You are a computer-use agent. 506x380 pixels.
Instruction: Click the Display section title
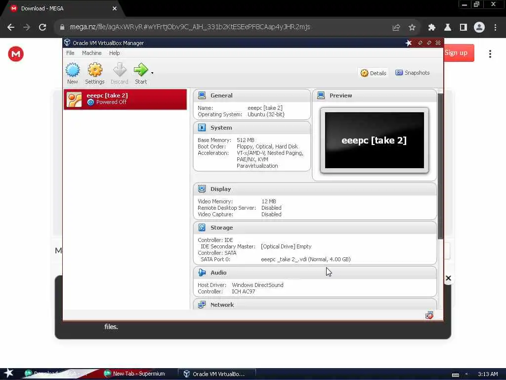221,189
